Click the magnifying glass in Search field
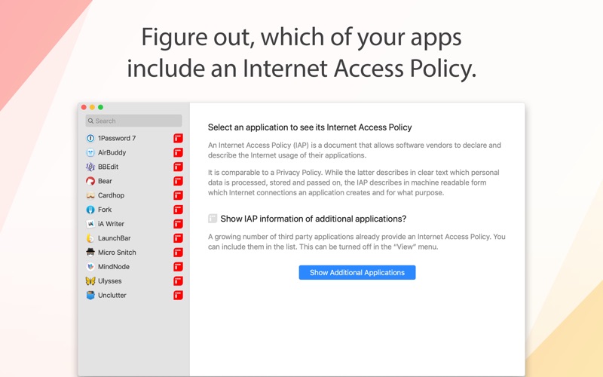This screenshot has height=377, width=603. 90,121
